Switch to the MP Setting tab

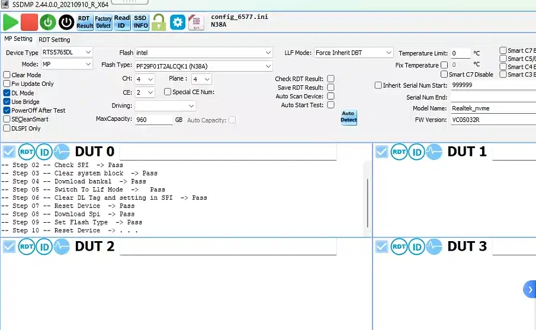click(x=18, y=39)
